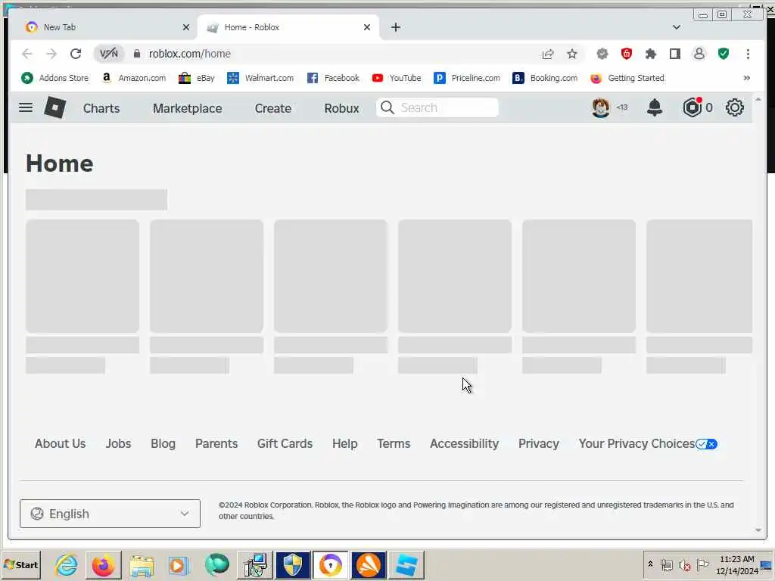Open the YouTube bookmark
Image resolution: width=775 pixels, height=581 pixels.
(x=397, y=78)
